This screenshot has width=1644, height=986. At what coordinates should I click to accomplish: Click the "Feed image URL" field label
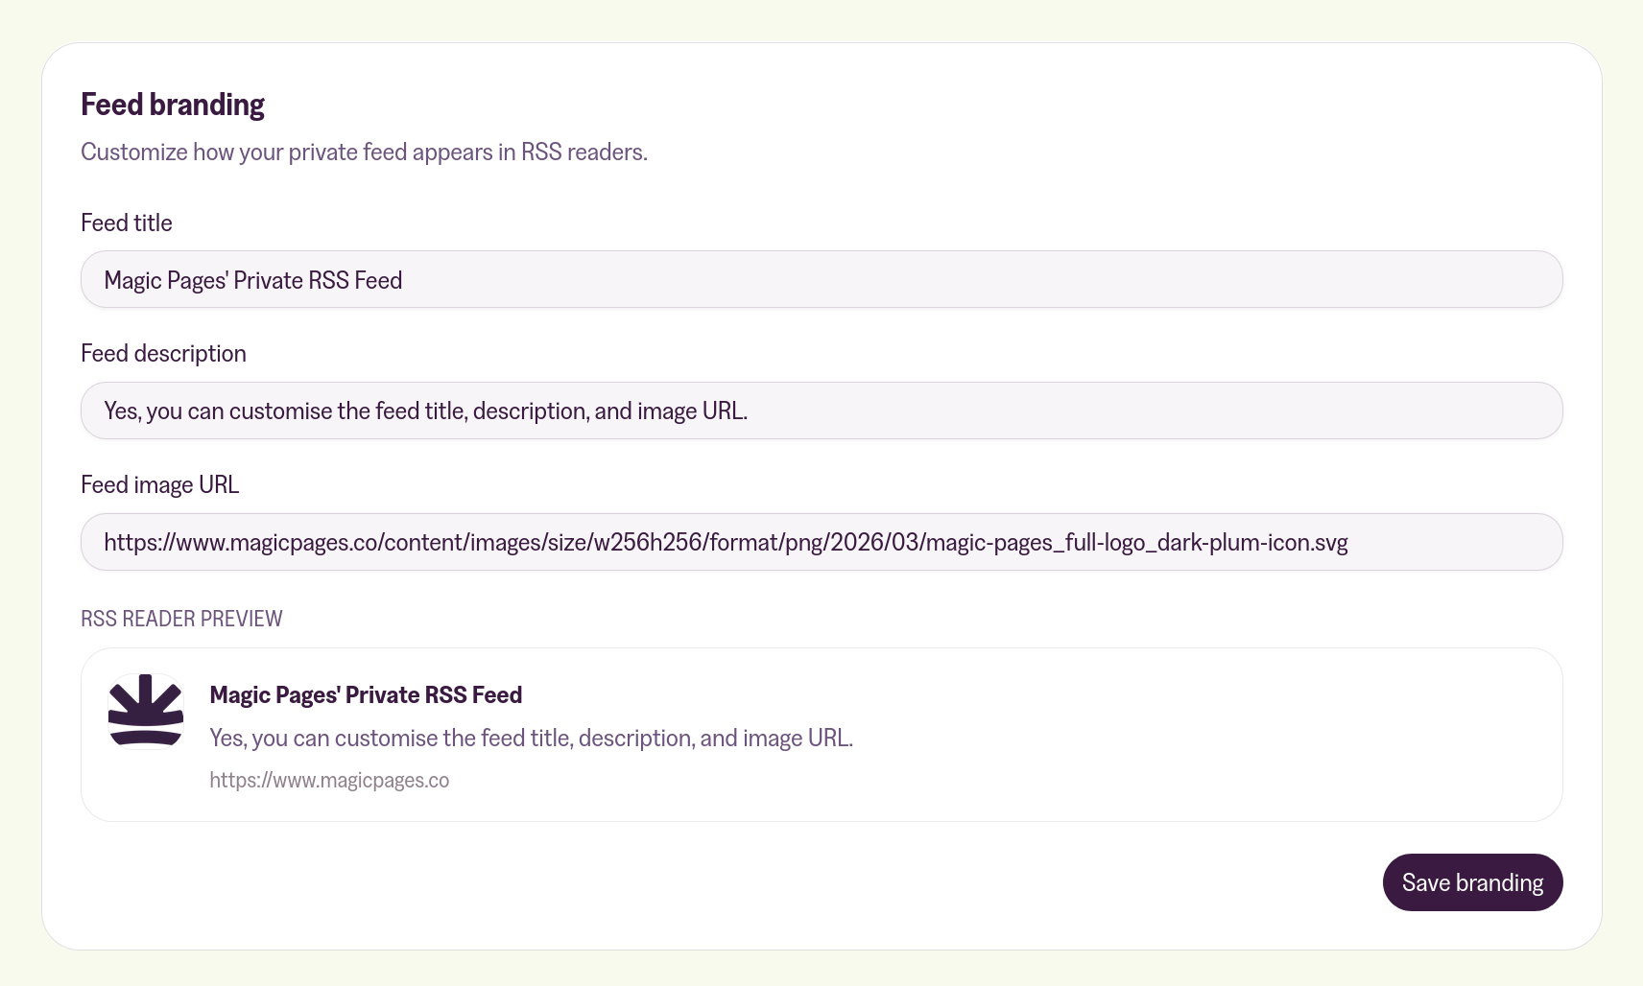159,485
